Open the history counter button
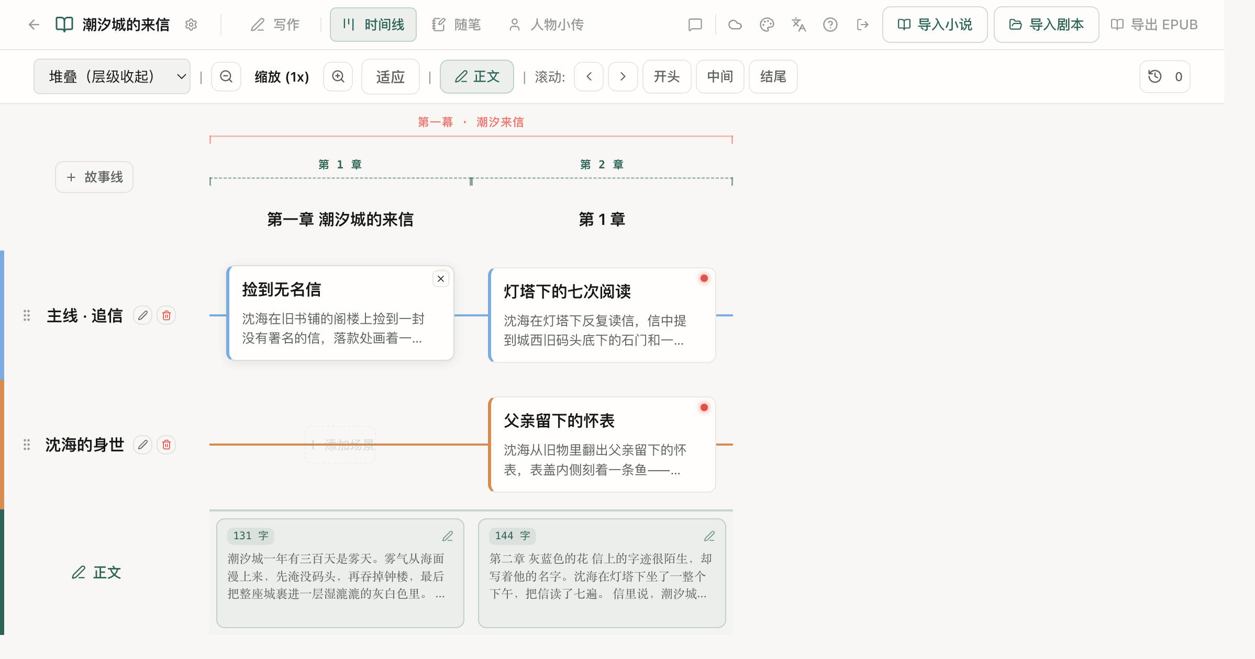This screenshot has width=1255, height=659. (1165, 76)
